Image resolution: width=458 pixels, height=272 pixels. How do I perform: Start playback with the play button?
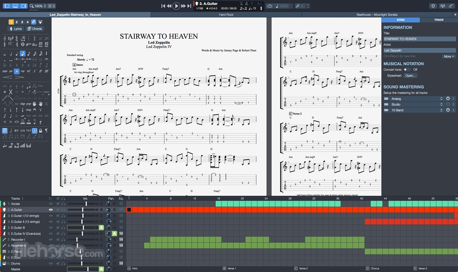[176, 6]
